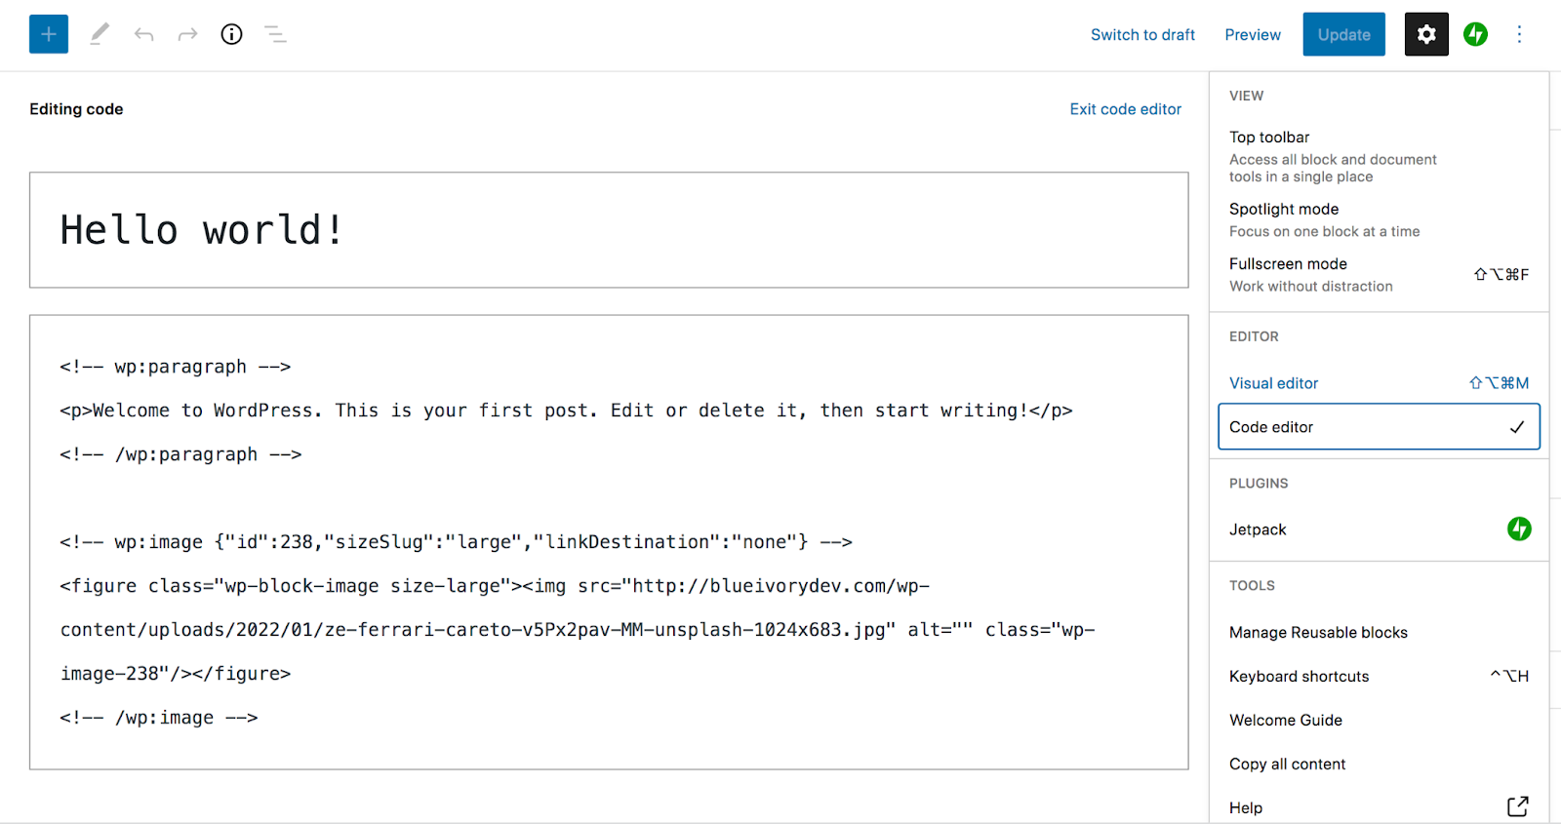Open the Welcome Guide

(x=1379, y=721)
